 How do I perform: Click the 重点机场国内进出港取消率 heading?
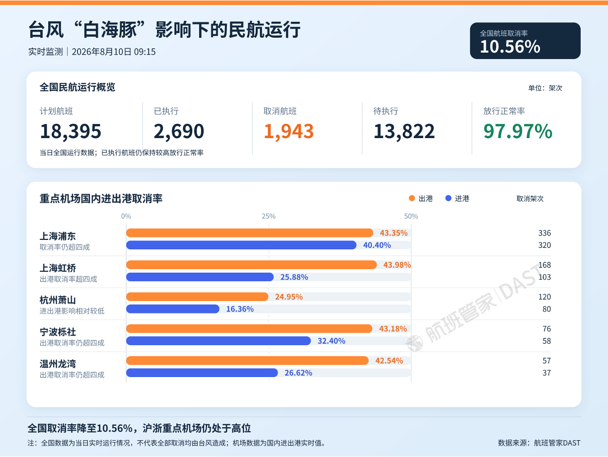click(x=101, y=199)
